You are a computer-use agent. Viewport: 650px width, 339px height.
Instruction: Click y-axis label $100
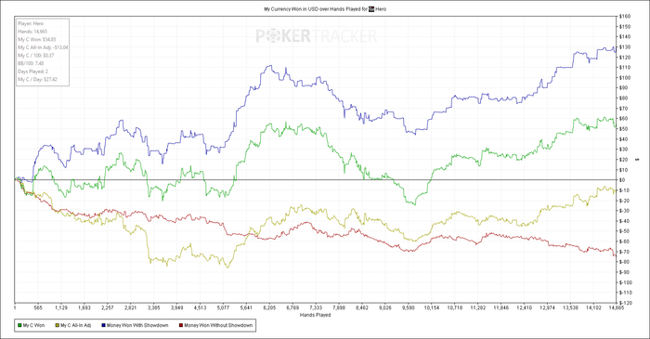coord(625,78)
